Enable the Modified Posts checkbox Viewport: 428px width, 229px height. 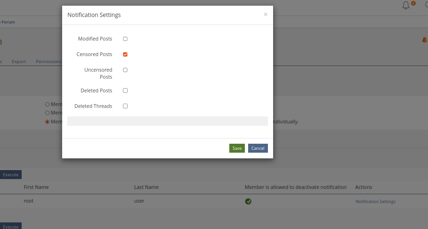125,39
